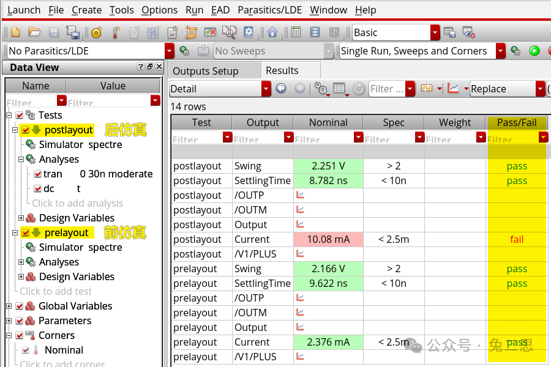Click the new document toolbar icon
Image resolution: width=551 pixels, height=367 pixels.
[x=15, y=32]
